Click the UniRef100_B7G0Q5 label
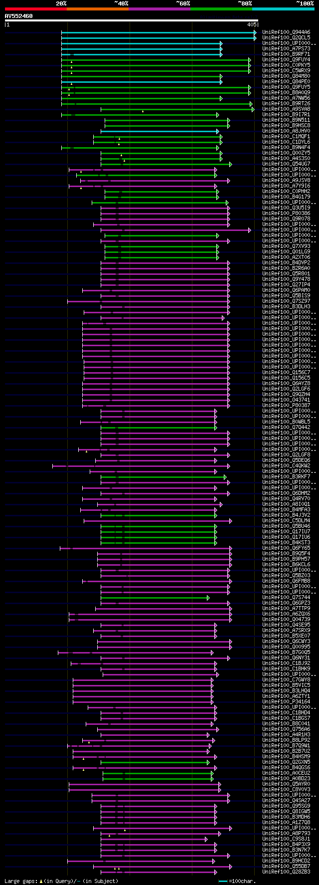This screenshot has width=319, height=885. click(x=286, y=653)
